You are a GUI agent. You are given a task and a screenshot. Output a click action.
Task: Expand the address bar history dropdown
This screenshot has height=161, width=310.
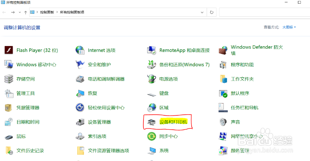[202, 12]
